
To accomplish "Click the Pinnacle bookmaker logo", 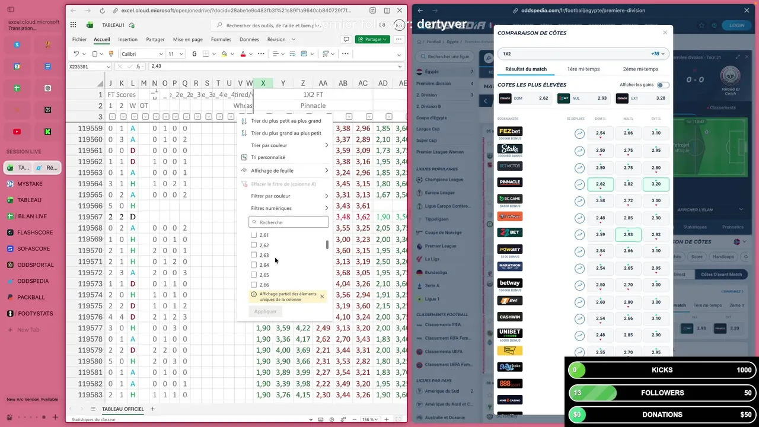I will [x=510, y=182].
